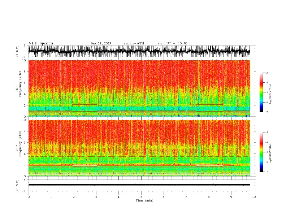Click time axis tick label "10"
The height and width of the screenshot is (221, 286).
pos(254,197)
